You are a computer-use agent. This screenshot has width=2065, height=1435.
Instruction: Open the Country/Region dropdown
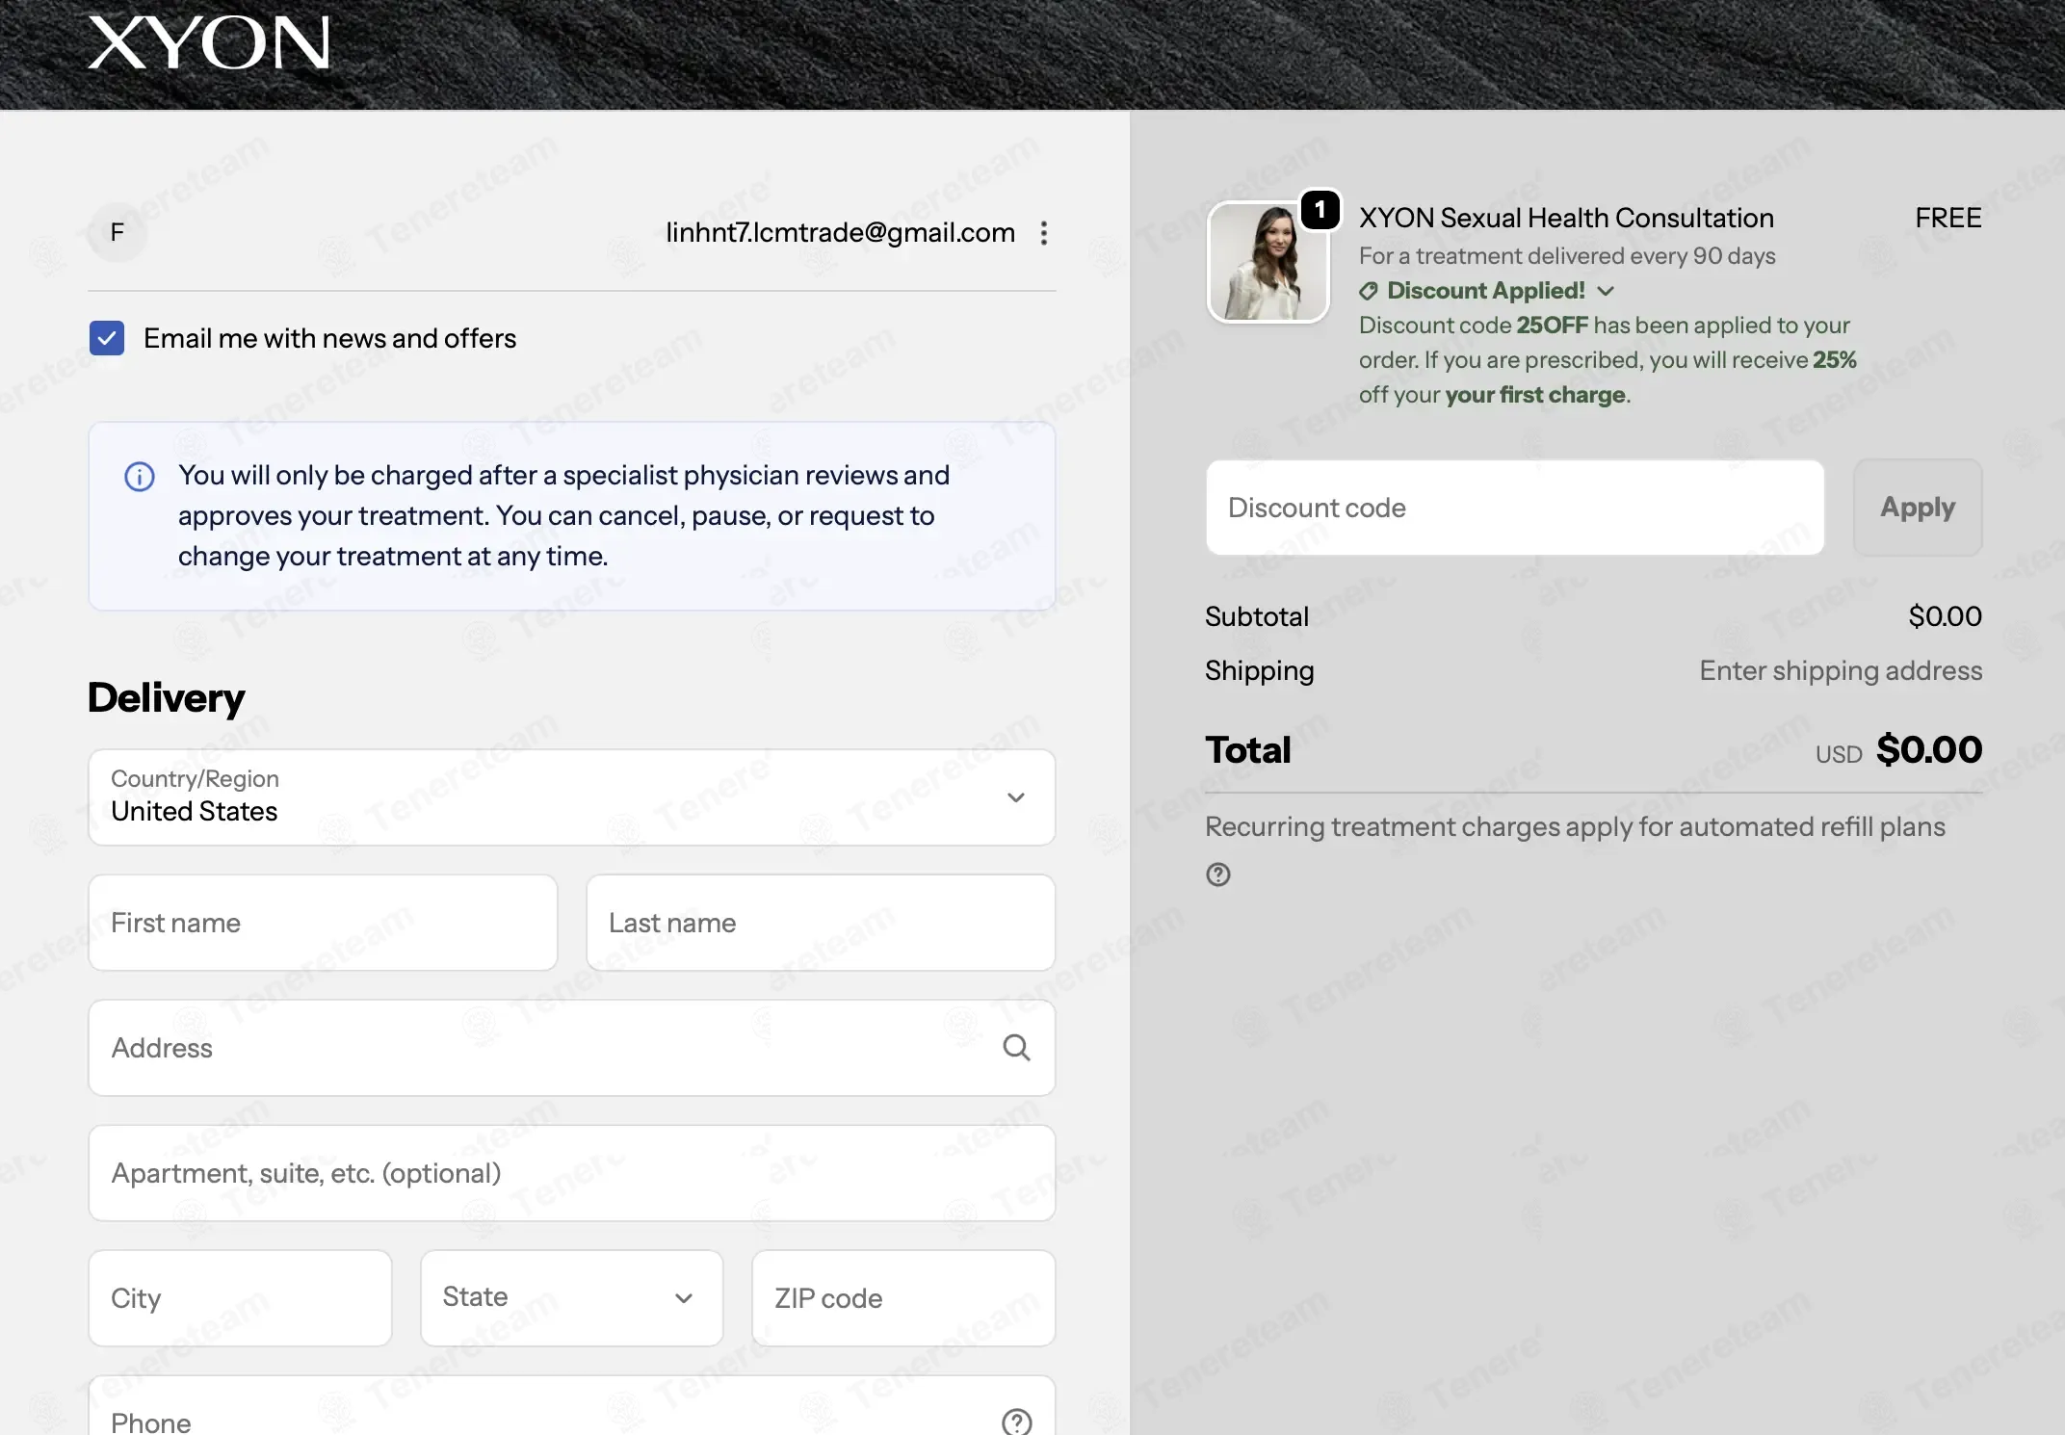[x=572, y=797]
